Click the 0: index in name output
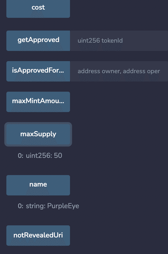 tap(21, 206)
